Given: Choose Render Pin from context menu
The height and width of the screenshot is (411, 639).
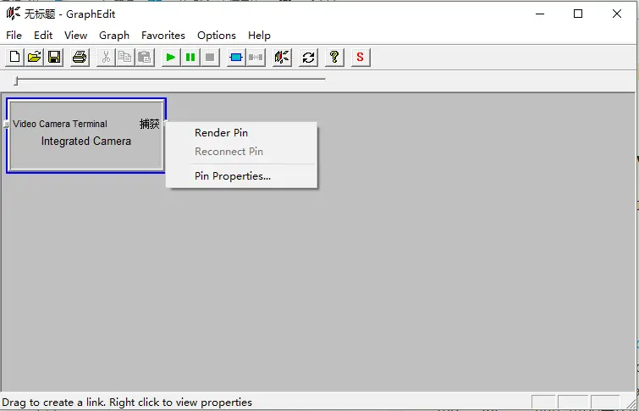Looking at the screenshot, I should [x=242, y=133].
